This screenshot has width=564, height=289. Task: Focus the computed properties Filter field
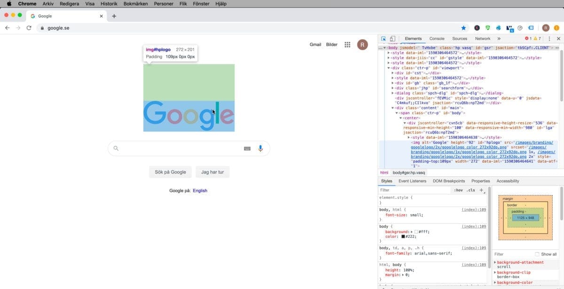tap(512, 254)
